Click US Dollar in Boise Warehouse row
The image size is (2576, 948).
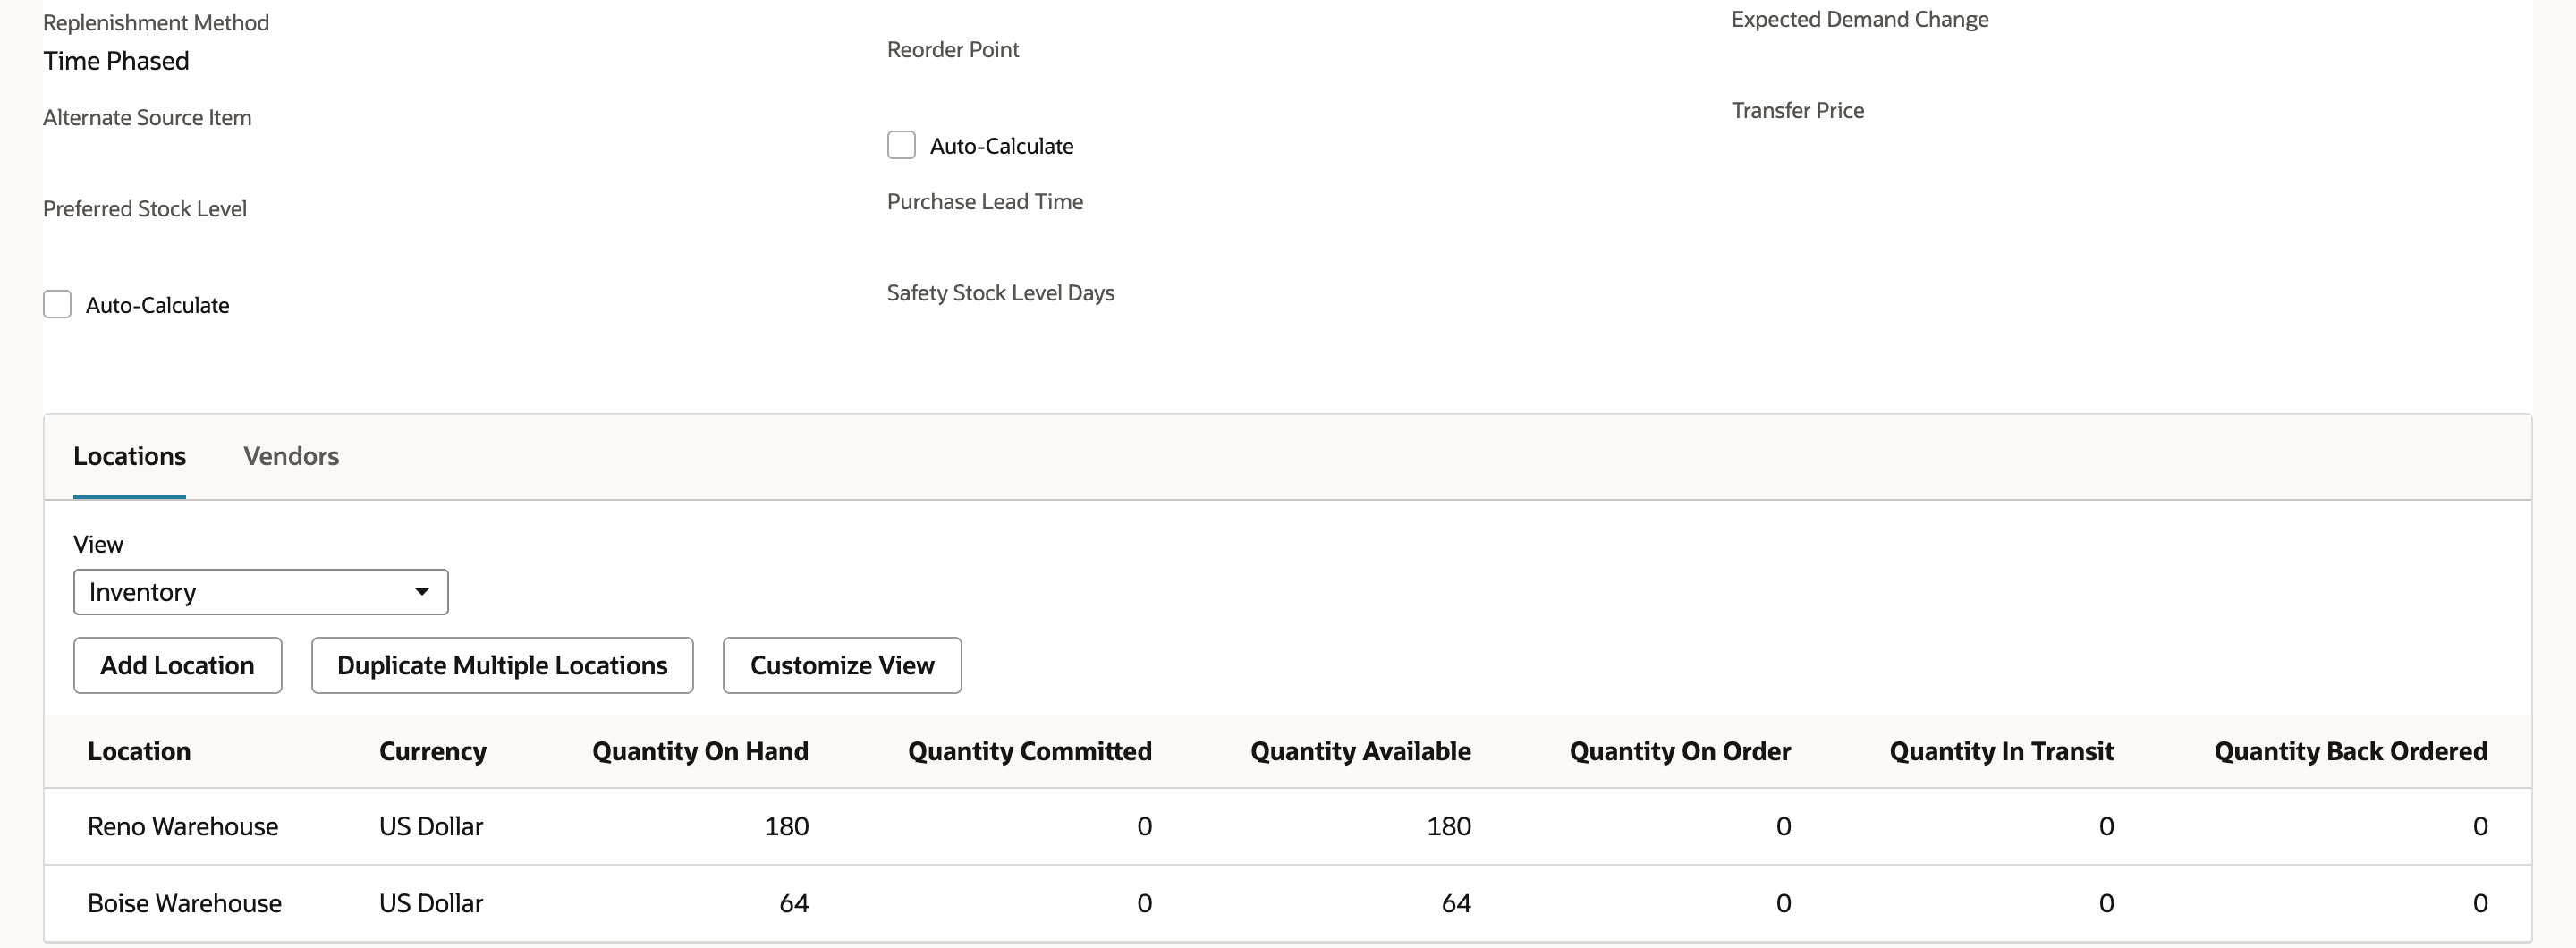tap(431, 903)
